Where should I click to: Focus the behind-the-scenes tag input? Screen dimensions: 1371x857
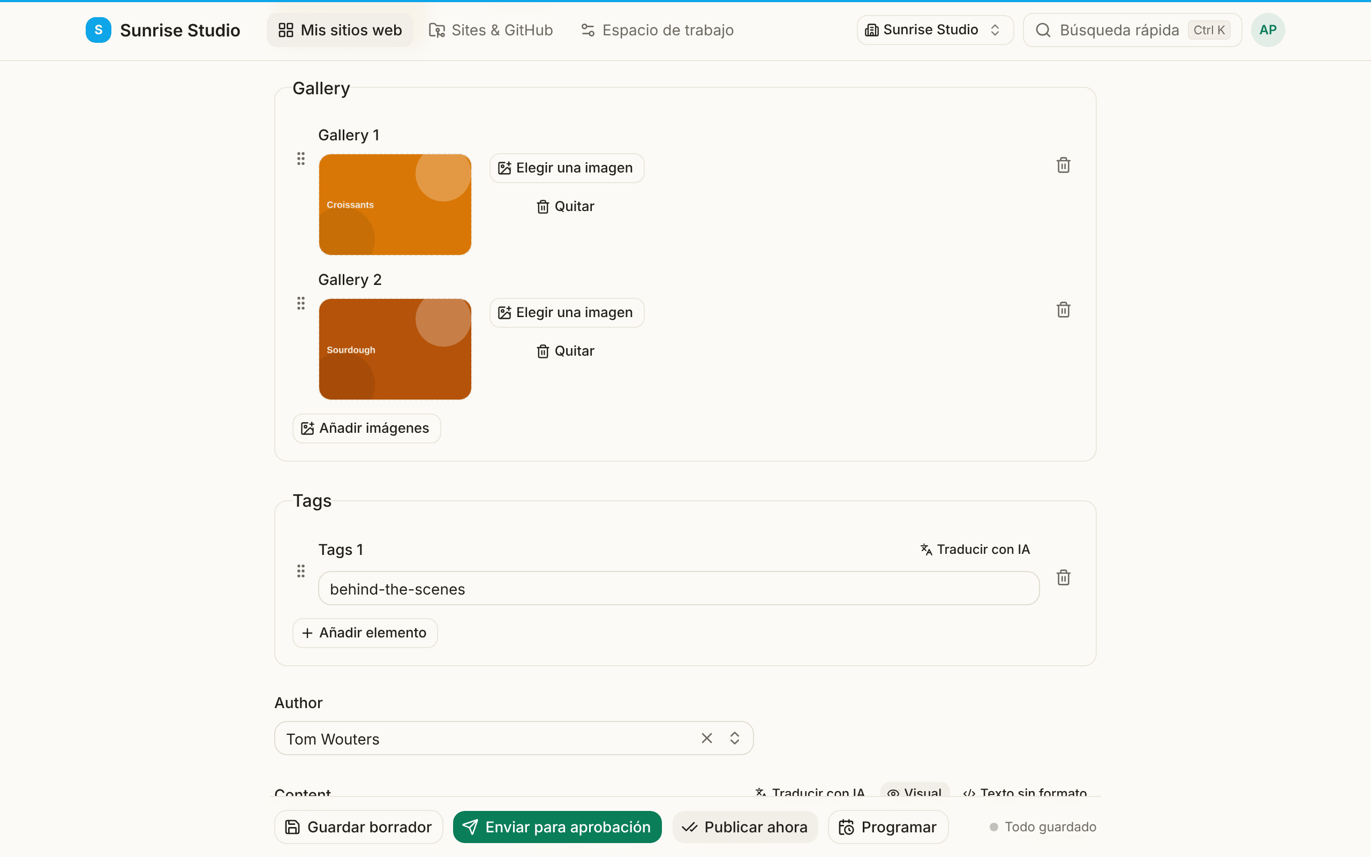(678, 588)
